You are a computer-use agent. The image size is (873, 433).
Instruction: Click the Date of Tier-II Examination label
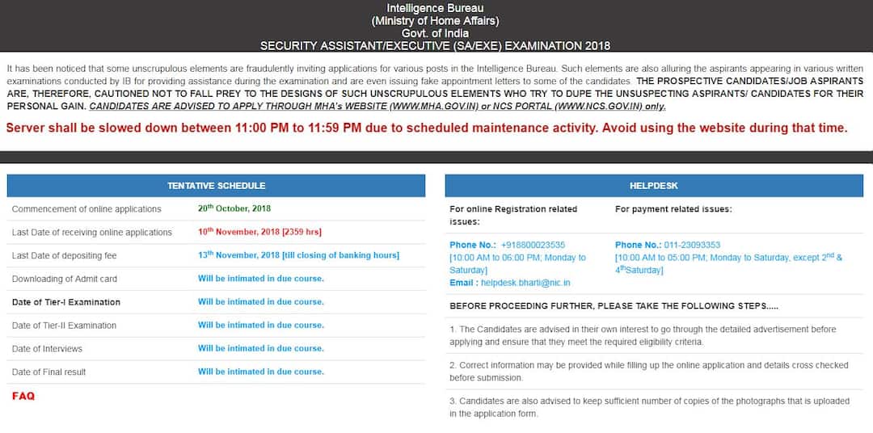tap(65, 326)
